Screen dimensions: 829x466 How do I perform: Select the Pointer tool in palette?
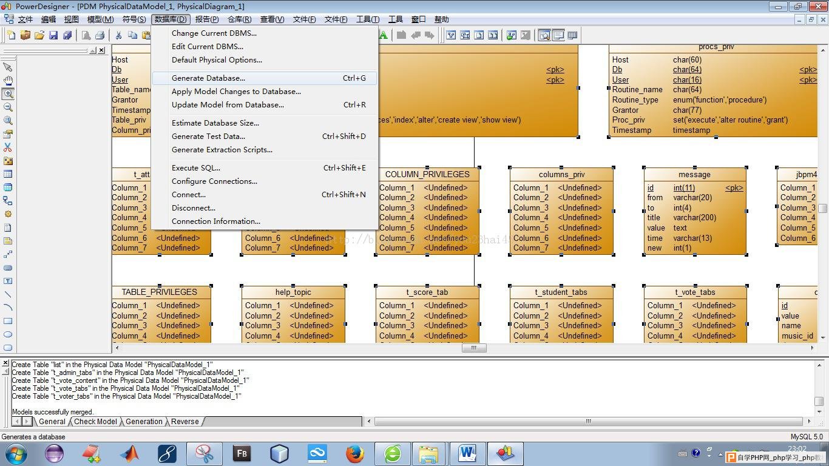pyautogui.click(x=8, y=67)
